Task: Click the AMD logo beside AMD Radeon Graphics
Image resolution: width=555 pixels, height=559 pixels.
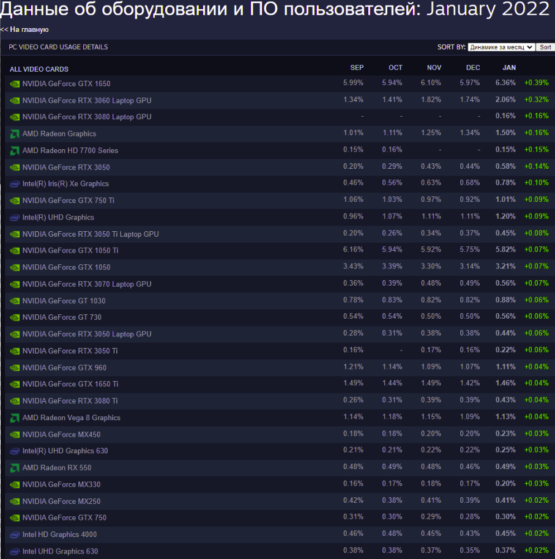Action: tap(15, 134)
